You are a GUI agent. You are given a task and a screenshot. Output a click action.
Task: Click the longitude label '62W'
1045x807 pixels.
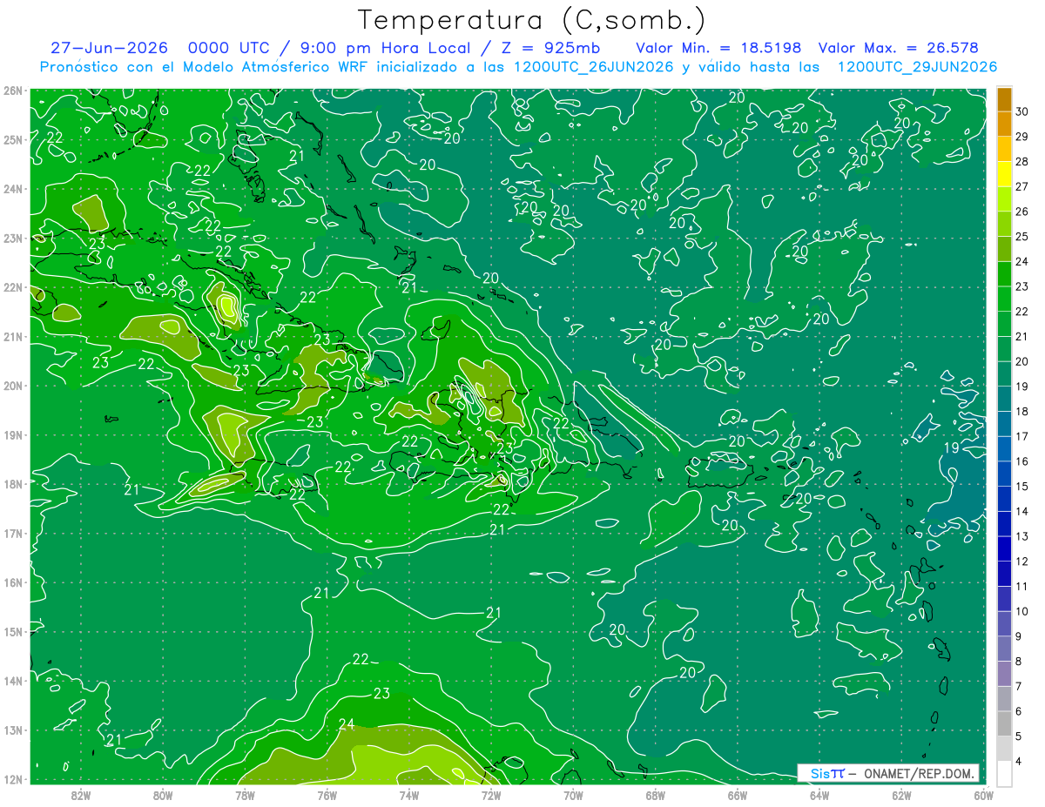pyautogui.click(x=901, y=795)
